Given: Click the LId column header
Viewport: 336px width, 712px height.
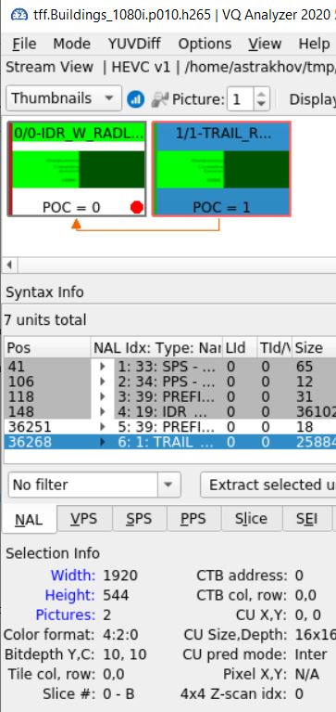Looking at the screenshot, I should point(240,348).
